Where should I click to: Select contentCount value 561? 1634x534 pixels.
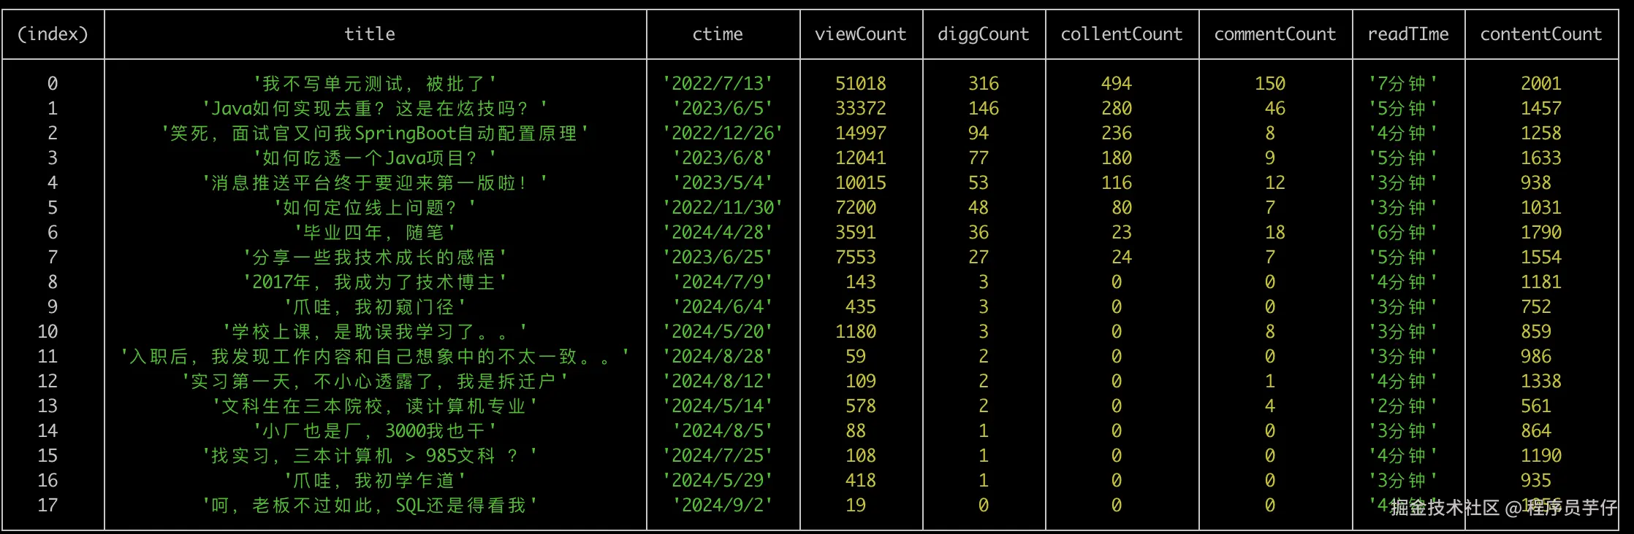click(x=1536, y=406)
